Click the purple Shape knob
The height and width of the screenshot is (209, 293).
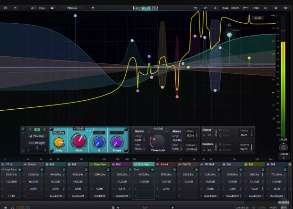click(117, 142)
